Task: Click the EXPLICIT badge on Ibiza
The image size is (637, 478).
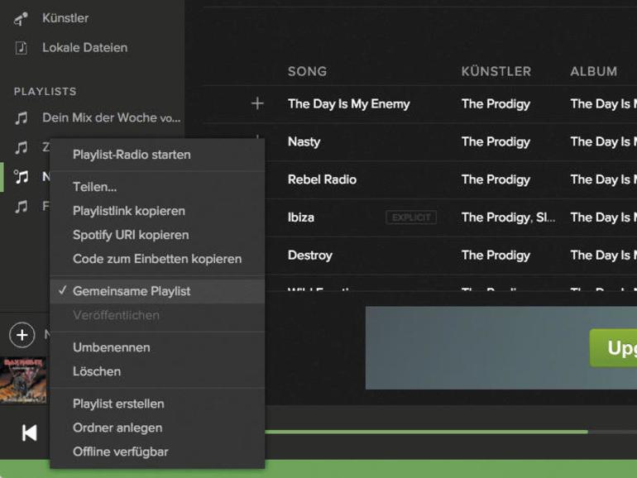Action: (x=411, y=217)
